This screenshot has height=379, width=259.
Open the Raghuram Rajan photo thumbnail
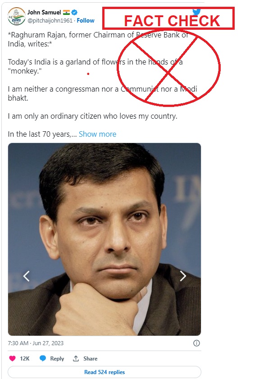105,239
